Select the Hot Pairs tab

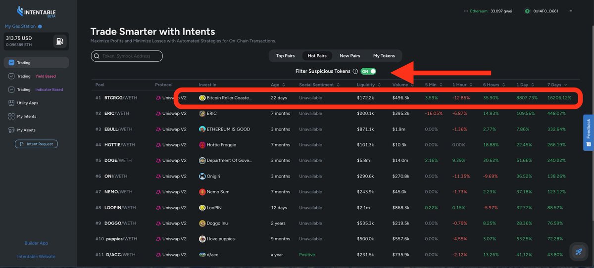coord(317,56)
